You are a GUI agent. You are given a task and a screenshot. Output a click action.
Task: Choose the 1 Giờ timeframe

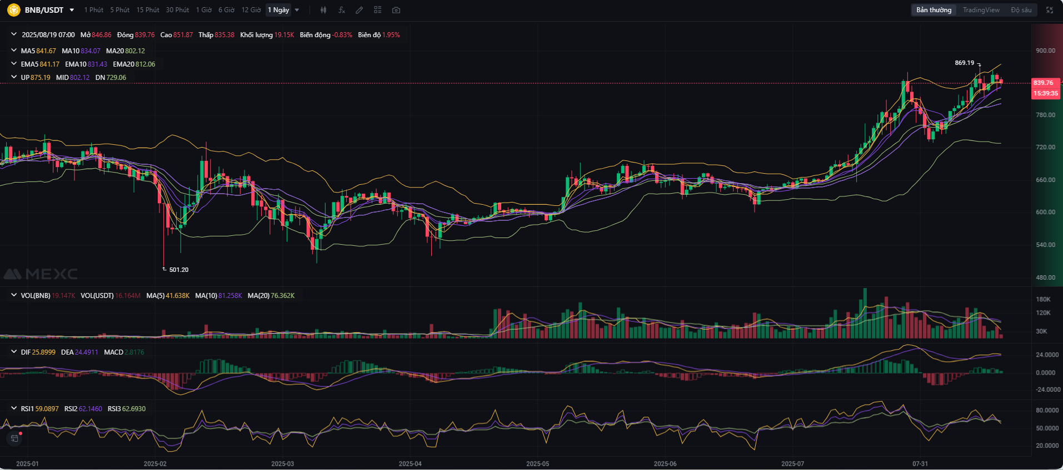click(203, 10)
